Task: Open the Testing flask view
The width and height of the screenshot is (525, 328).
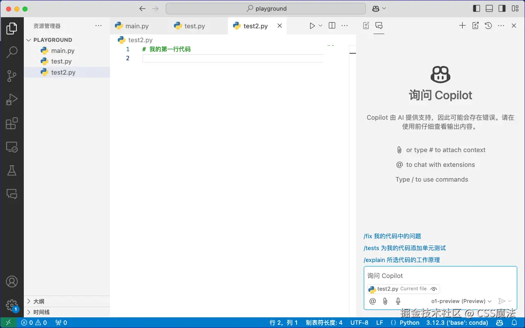Action: pos(12,171)
